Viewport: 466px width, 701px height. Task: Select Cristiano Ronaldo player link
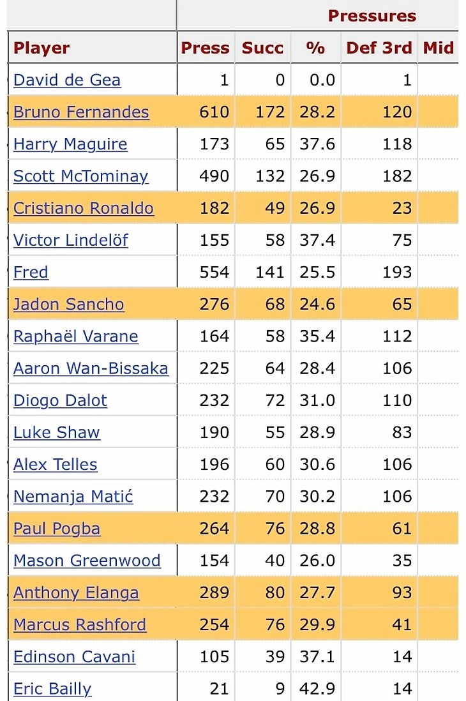(84, 208)
